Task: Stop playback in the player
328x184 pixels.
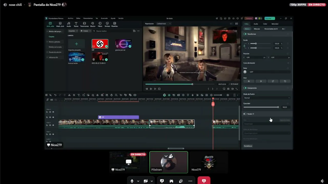Action: click(159, 89)
